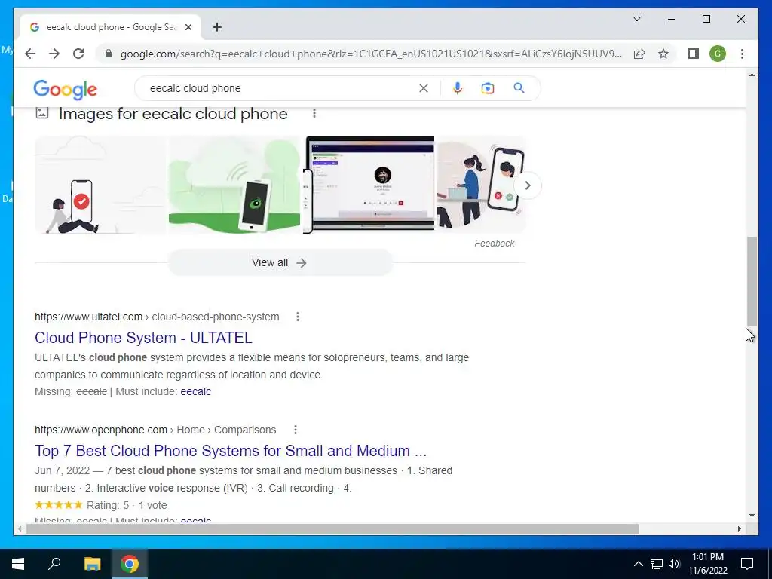This screenshot has width=772, height=579.
Task: Open the ultatel.com URL breadcrumb
Action: pos(157,317)
